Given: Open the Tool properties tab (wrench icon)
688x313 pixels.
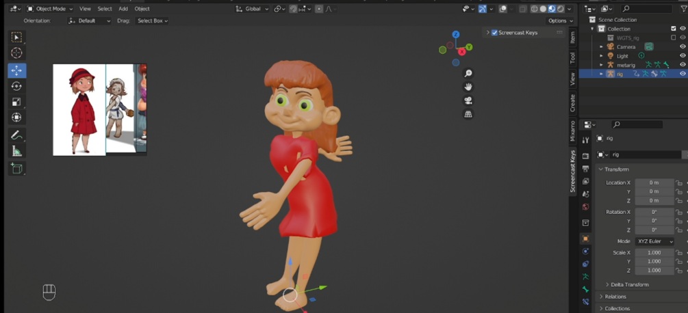Looking at the screenshot, I should pos(585,140).
